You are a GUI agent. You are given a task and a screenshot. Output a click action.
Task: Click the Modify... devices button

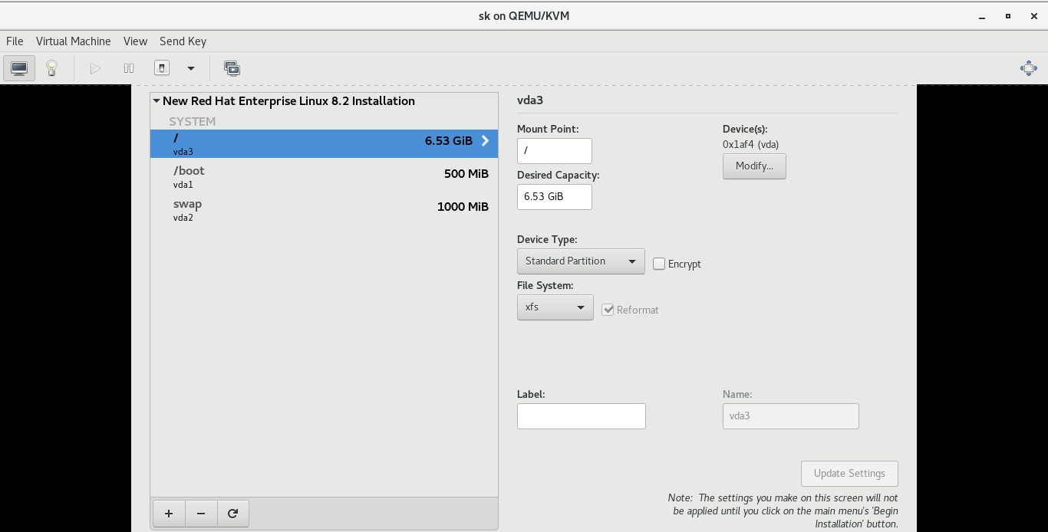754,166
